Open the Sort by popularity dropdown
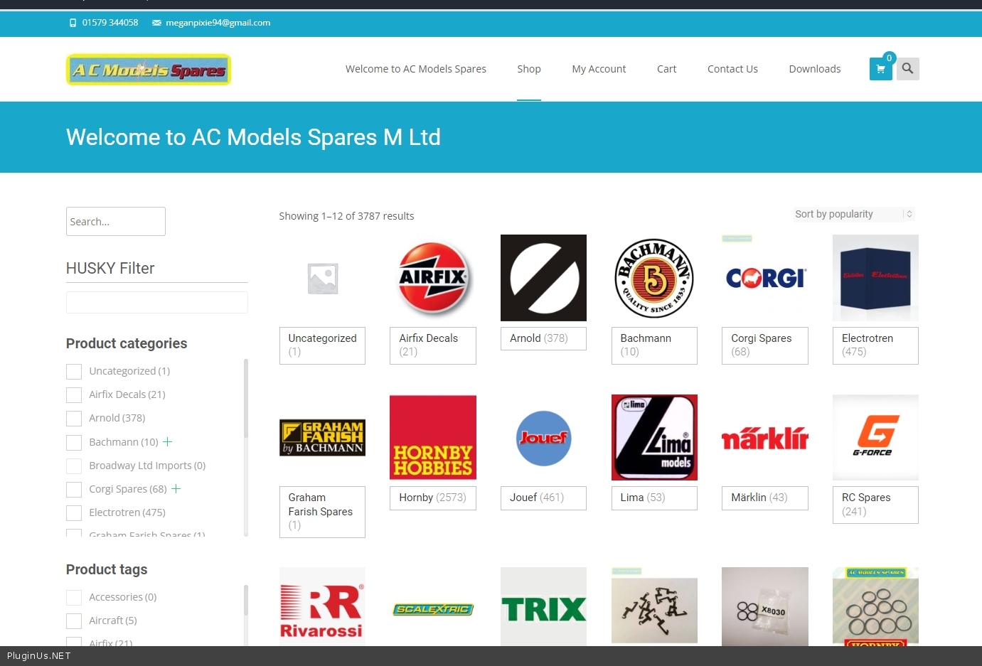The image size is (982, 666). pos(853,214)
